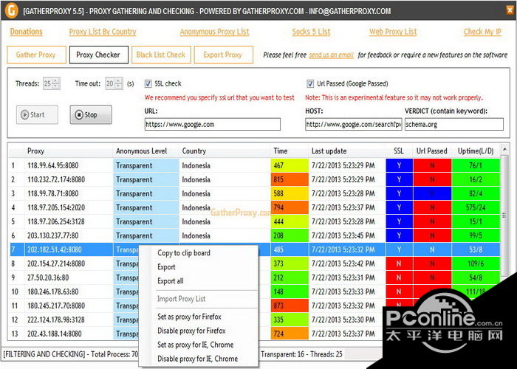Click the orange time cell showing 815
517x369 pixels.
pyautogui.click(x=290, y=179)
